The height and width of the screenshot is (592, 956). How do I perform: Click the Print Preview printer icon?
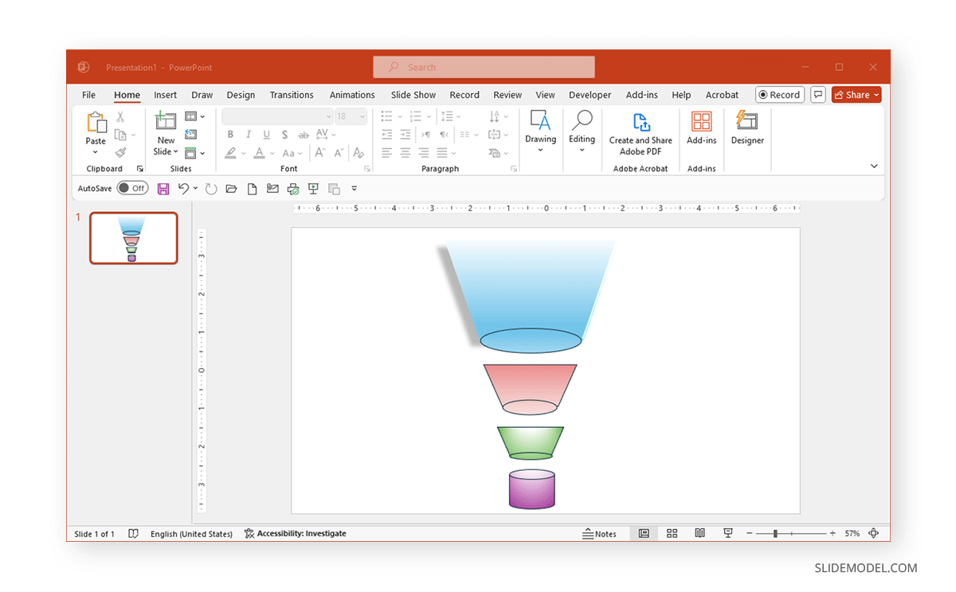click(x=293, y=189)
